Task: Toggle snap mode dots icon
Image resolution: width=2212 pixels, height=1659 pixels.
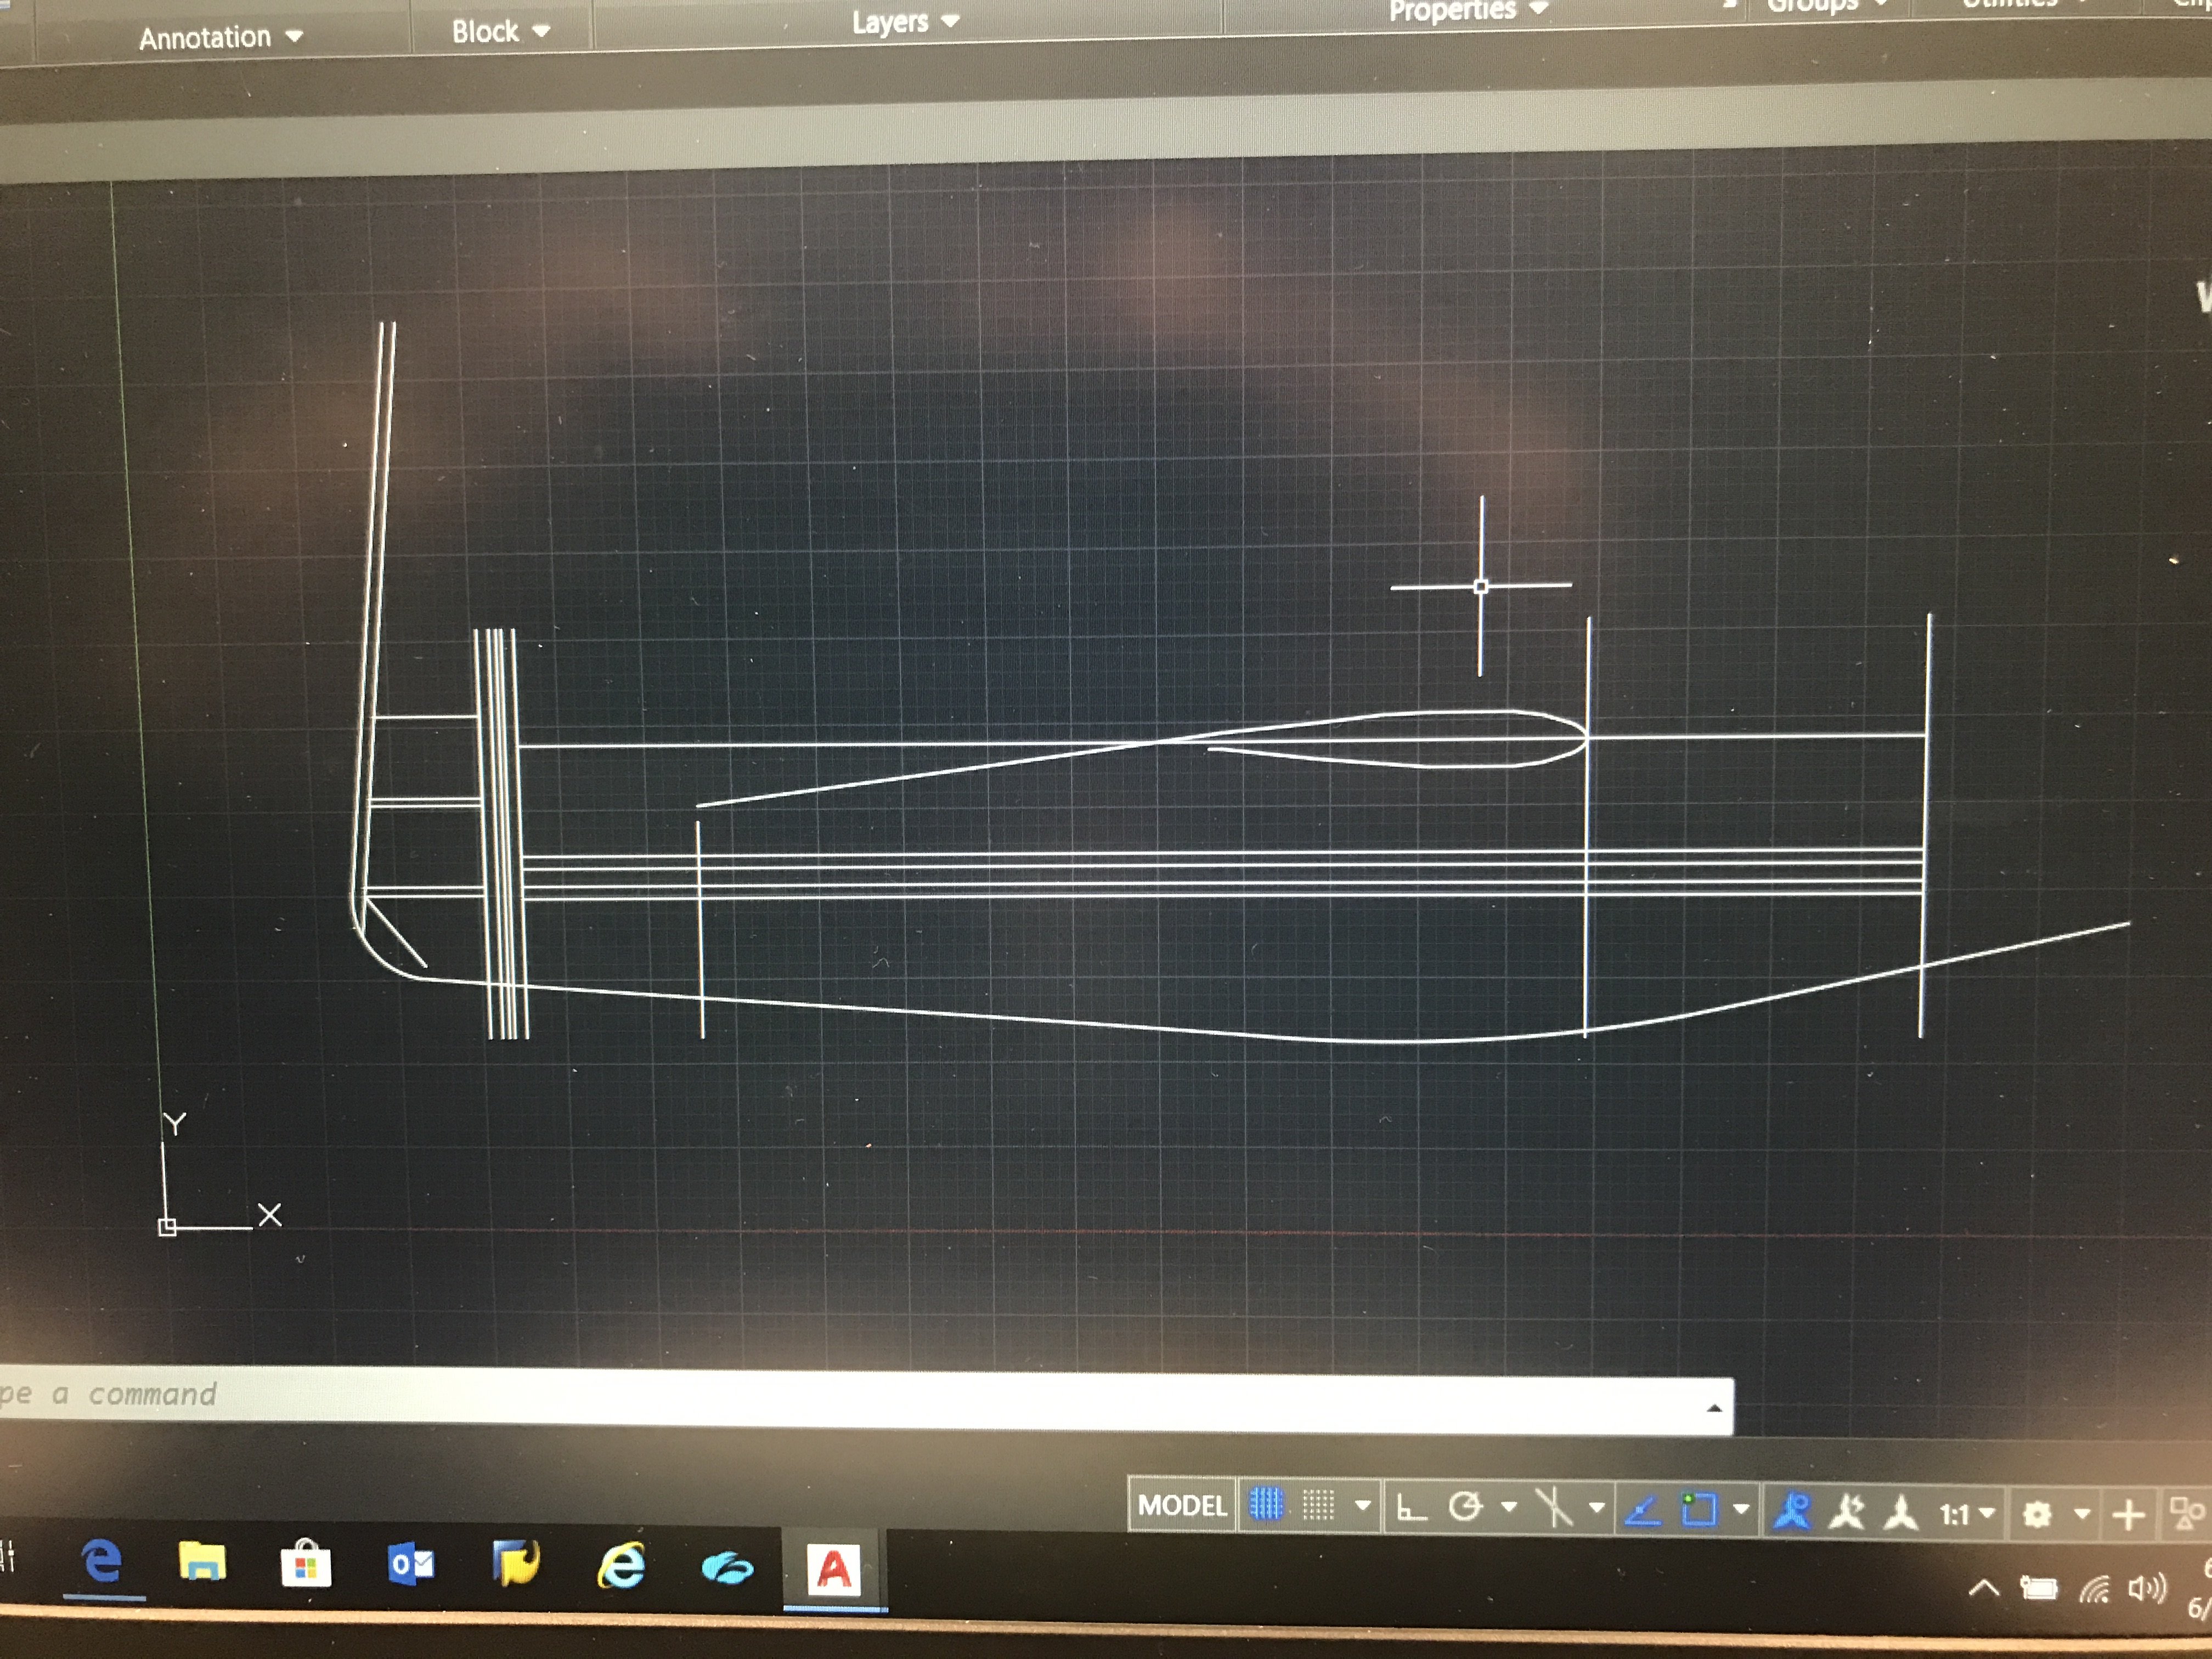Action: (1318, 1506)
